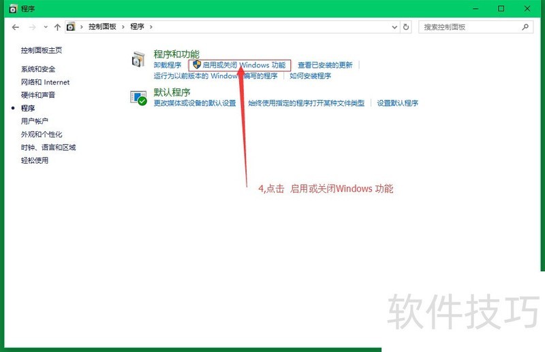Open 控制面板主页 in the sidebar
The height and width of the screenshot is (352, 545).
tap(42, 50)
